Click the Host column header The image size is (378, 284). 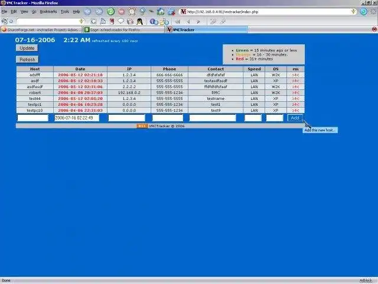pyautogui.click(x=35, y=69)
